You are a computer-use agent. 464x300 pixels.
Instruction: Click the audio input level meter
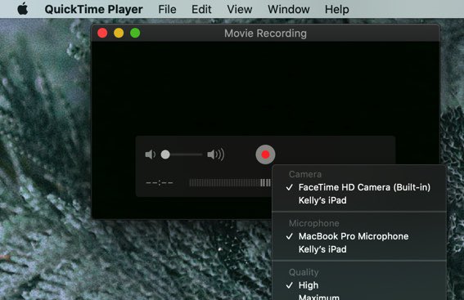click(x=230, y=183)
